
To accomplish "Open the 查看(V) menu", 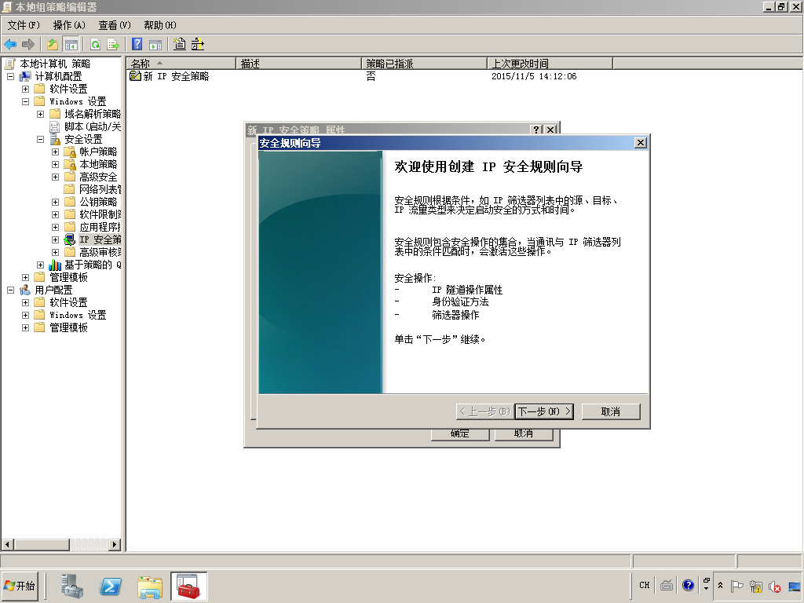I will point(115,25).
